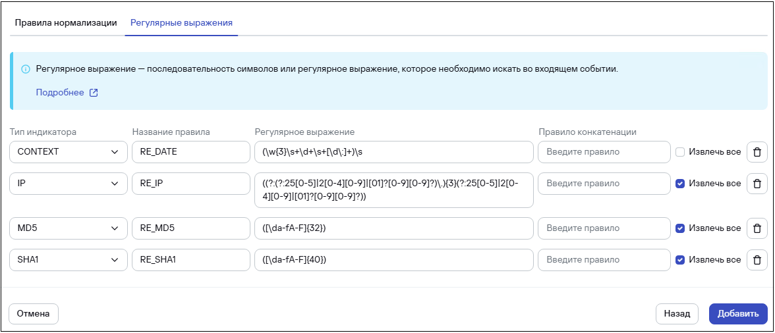Screen dimensions: 775x333
Task: Focus the concatenation rule field for RE_SHA1
Action: (604, 259)
